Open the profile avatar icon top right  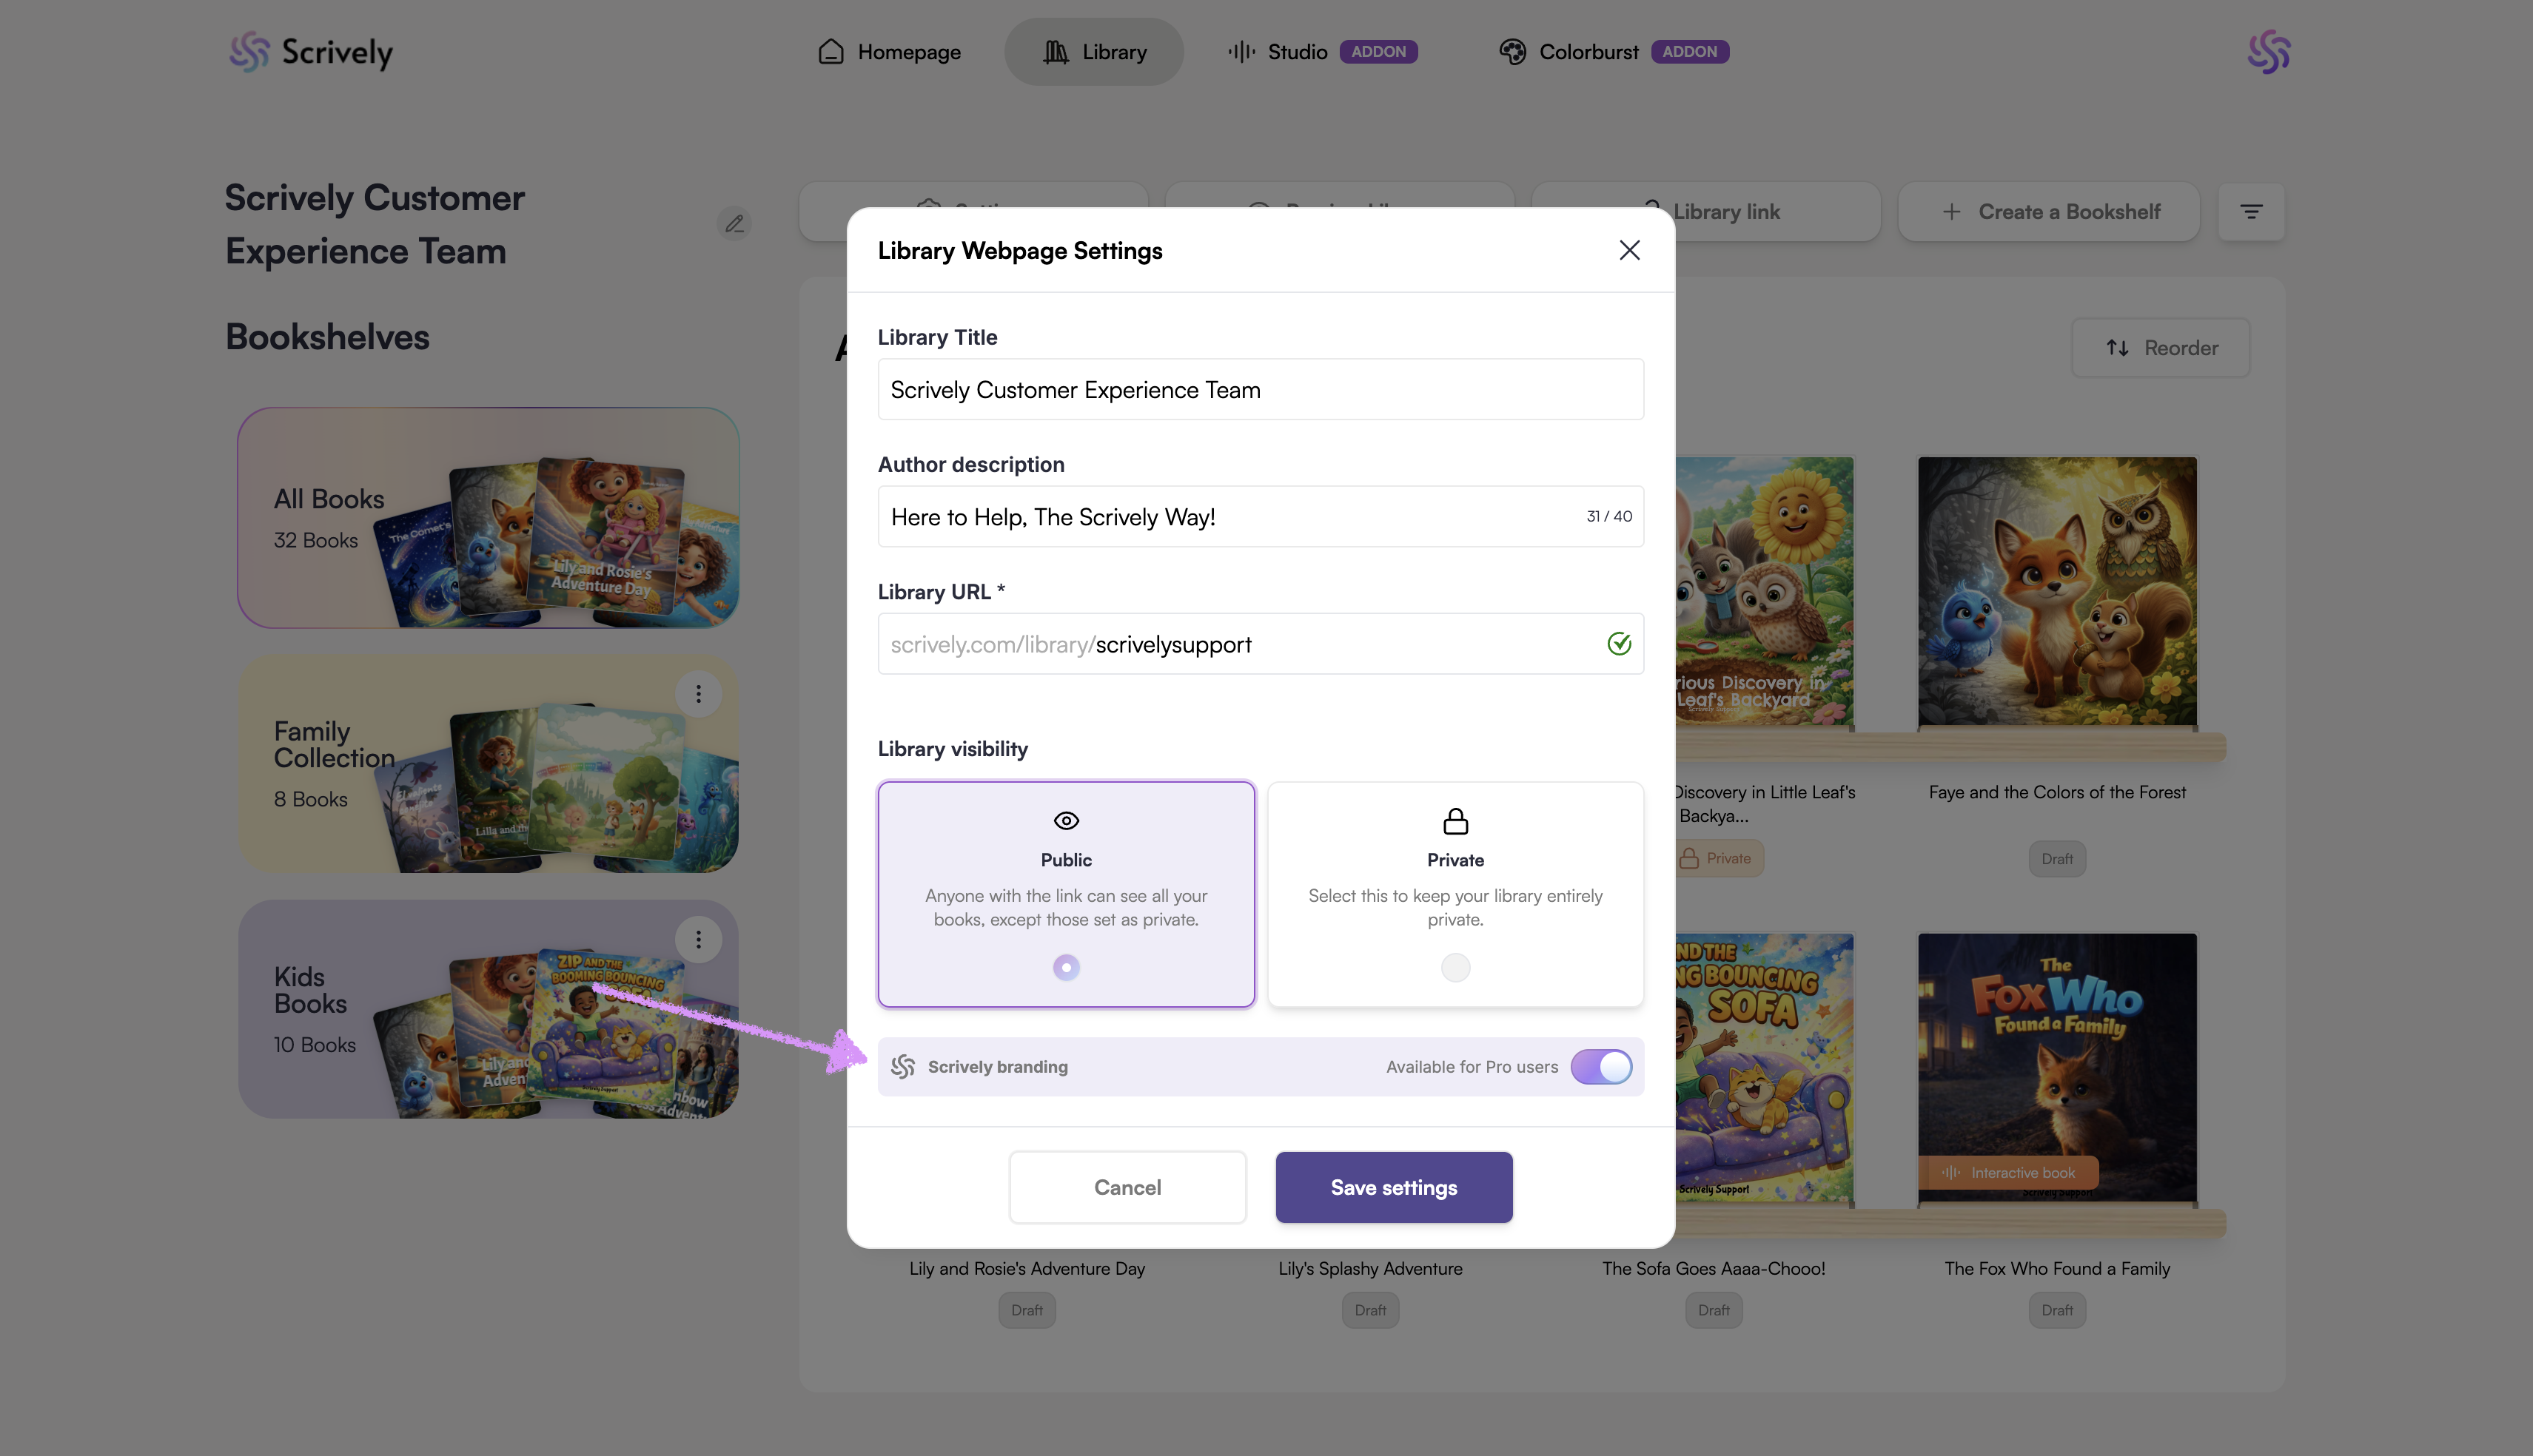(2268, 52)
